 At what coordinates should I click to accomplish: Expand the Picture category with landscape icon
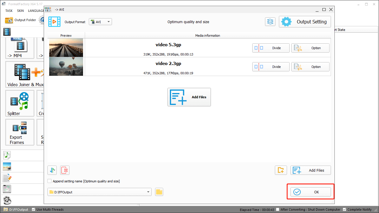7,166
